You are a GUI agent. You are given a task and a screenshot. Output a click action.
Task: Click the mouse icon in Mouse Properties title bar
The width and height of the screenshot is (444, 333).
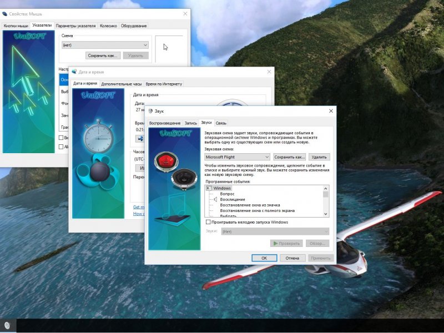pyautogui.click(x=4, y=13)
